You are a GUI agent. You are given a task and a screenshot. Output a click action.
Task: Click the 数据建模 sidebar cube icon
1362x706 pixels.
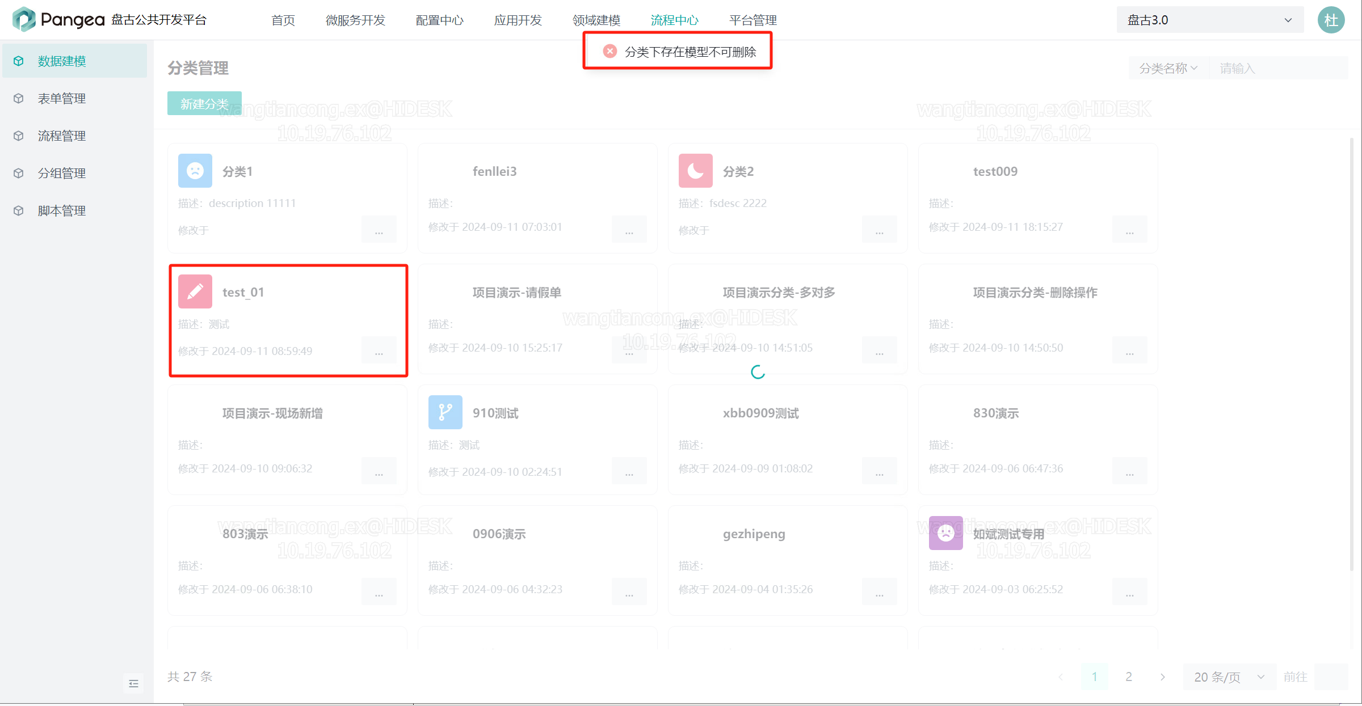click(19, 61)
